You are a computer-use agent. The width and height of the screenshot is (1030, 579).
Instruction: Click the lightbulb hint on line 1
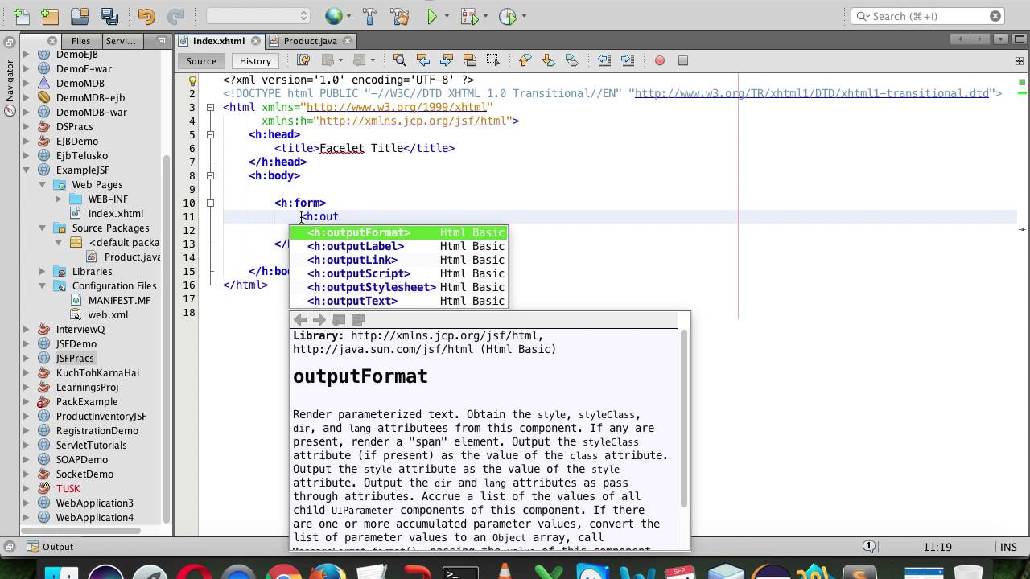192,80
